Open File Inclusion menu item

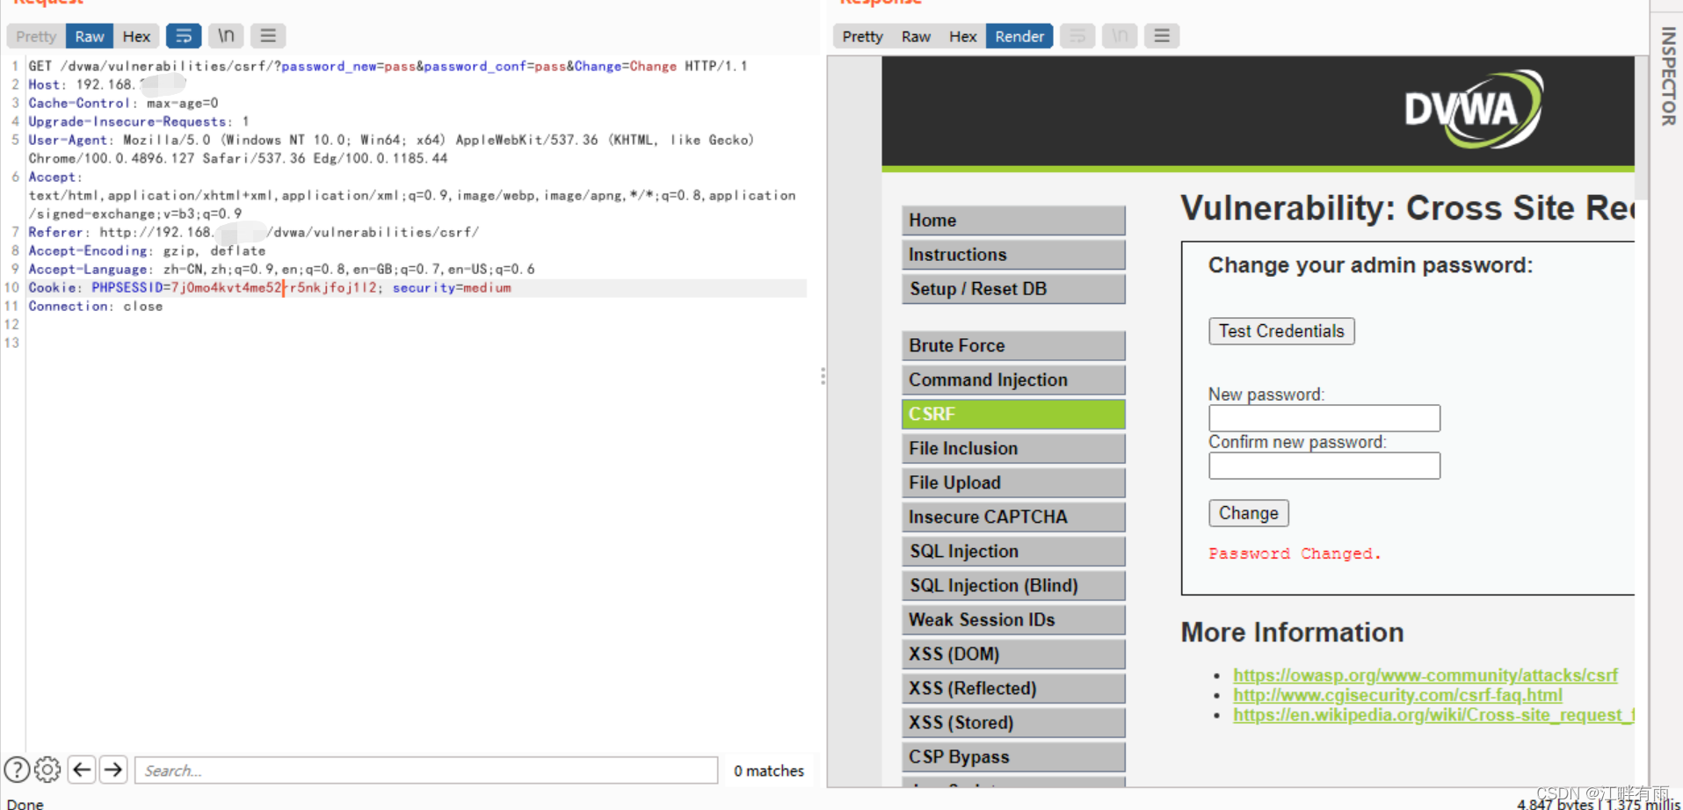pos(1013,449)
